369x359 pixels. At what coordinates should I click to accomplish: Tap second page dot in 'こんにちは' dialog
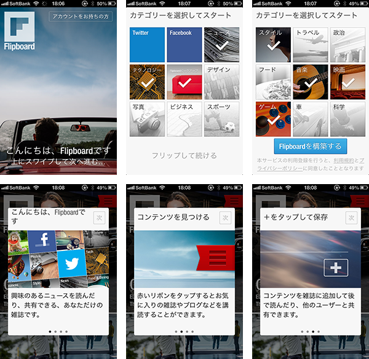click(55, 331)
